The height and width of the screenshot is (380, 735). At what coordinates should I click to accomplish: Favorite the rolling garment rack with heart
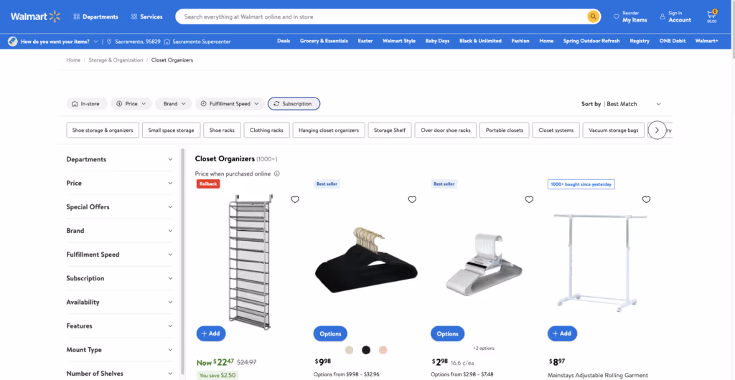(x=647, y=200)
